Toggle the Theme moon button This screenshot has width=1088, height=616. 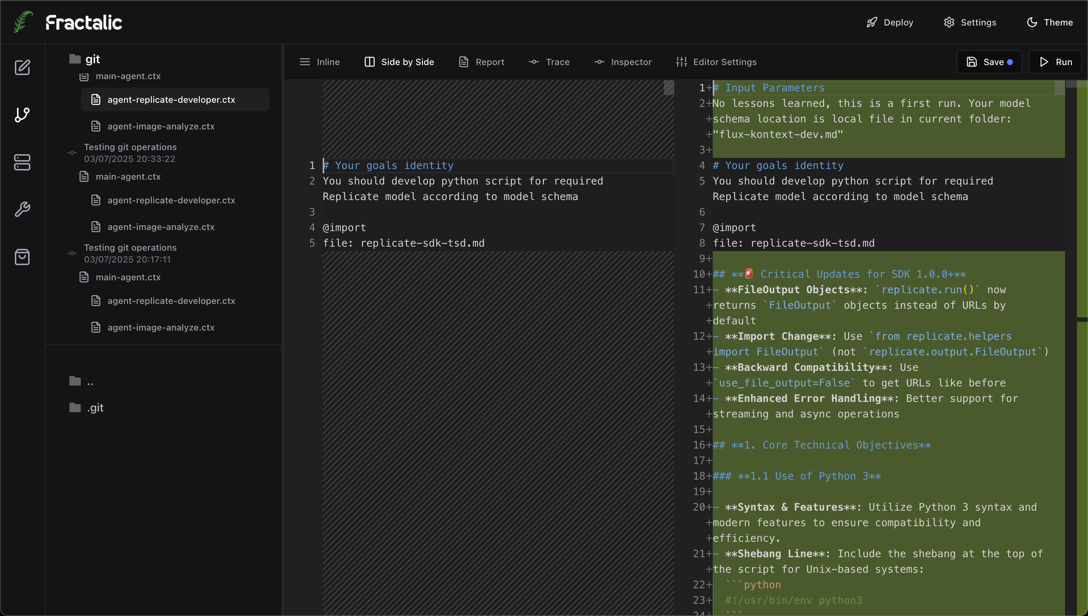1050,23
